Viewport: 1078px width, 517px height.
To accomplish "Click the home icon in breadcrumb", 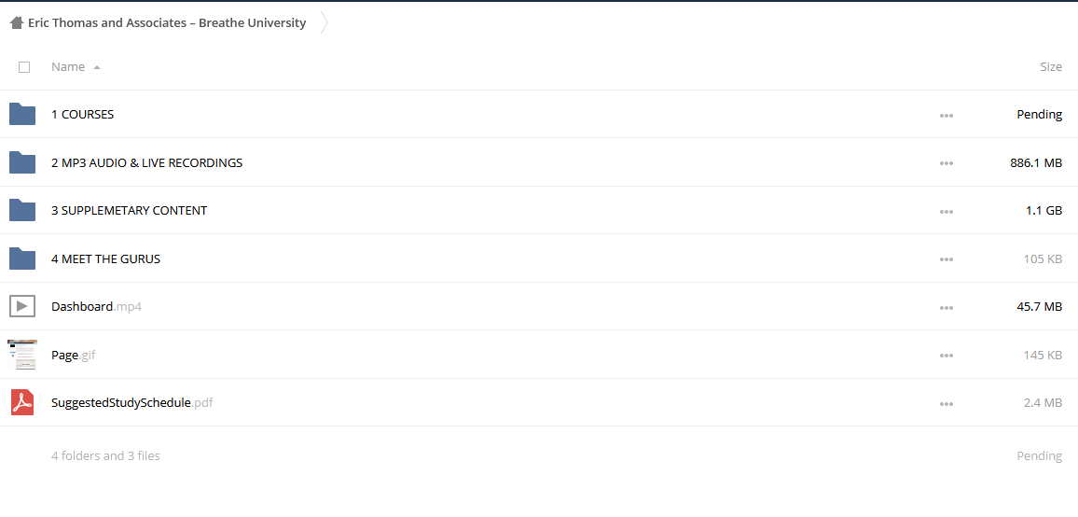I will coord(17,22).
